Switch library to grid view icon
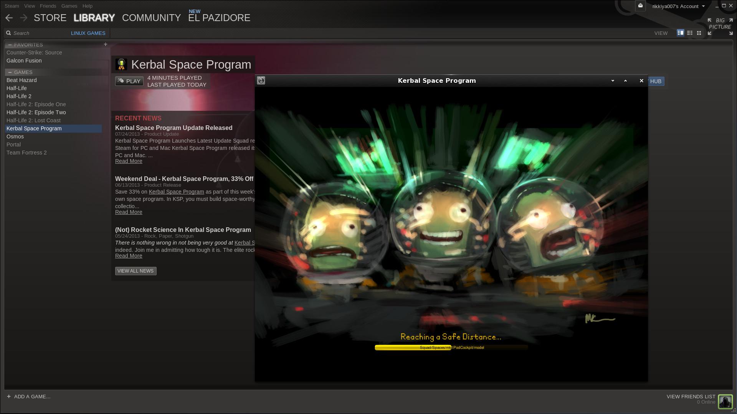 699,33
